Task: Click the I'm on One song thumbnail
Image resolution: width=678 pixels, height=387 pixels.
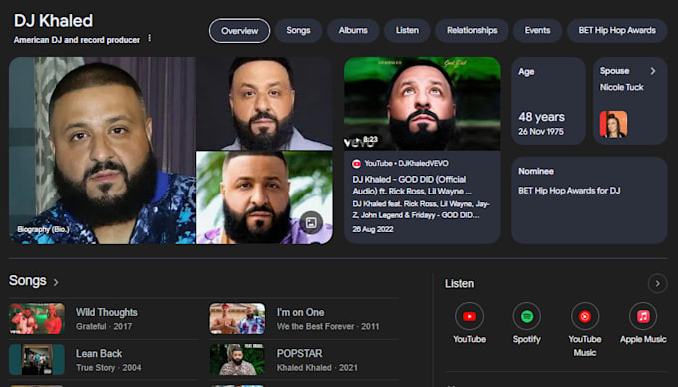Action: coord(237,319)
